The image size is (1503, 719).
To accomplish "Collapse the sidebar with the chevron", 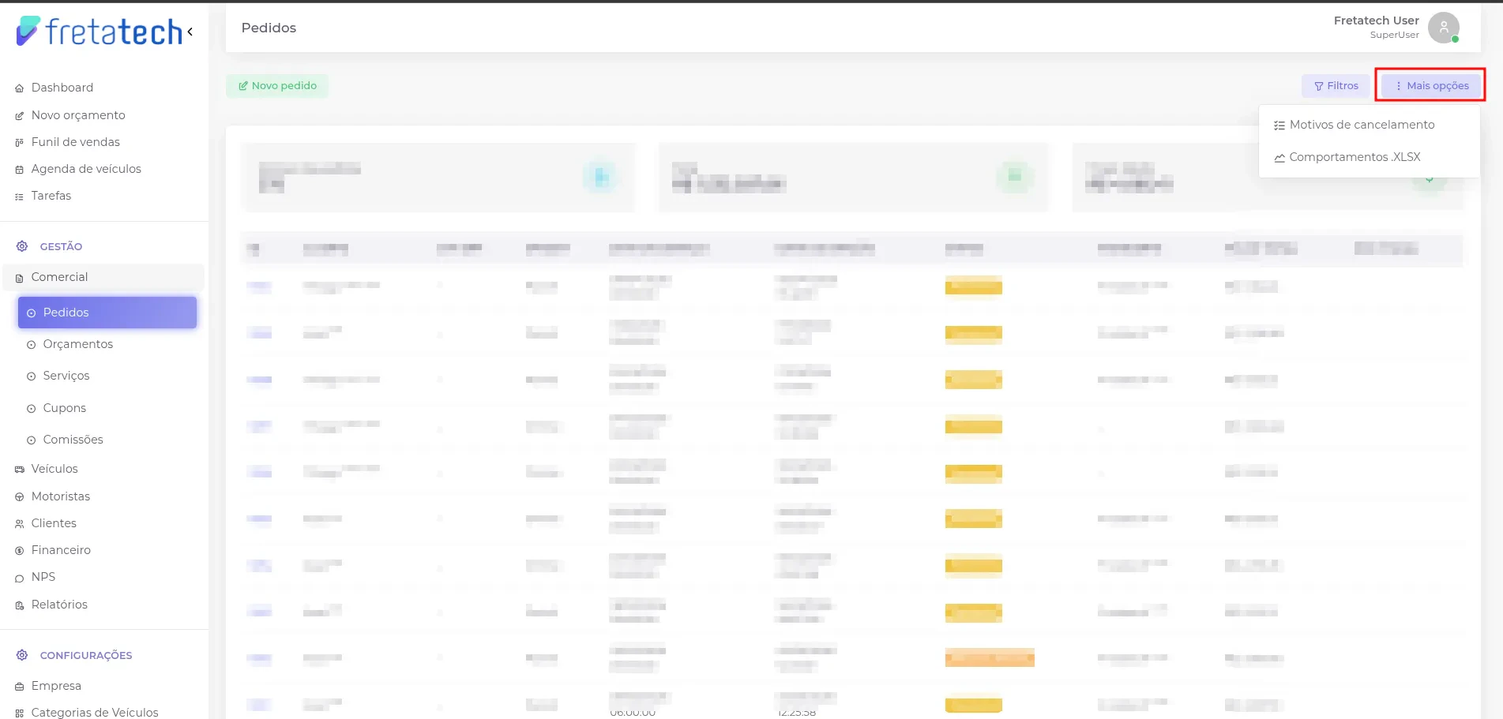I will (190, 32).
